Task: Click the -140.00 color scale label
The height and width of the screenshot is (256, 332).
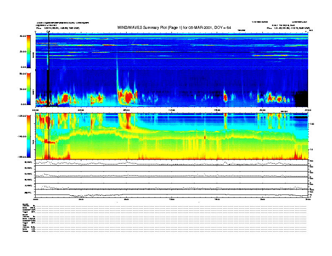Action: [x=22, y=136]
